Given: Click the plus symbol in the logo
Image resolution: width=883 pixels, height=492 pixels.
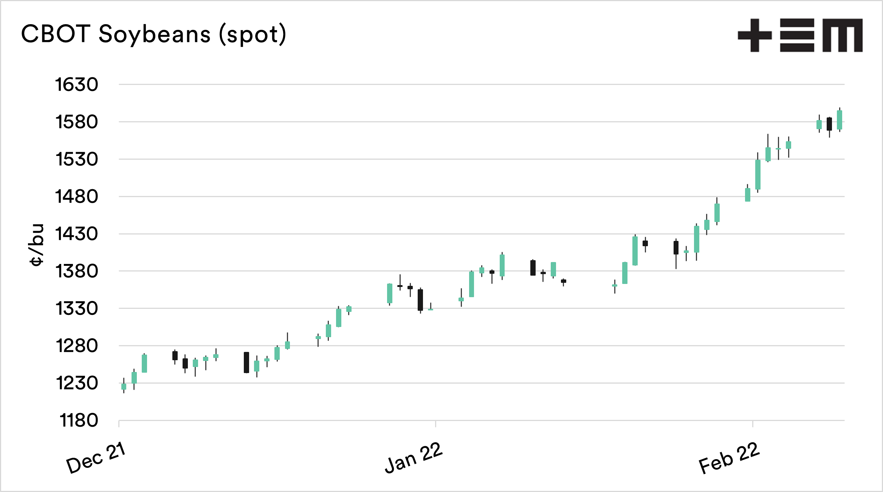Looking at the screenshot, I should coord(754,35).
